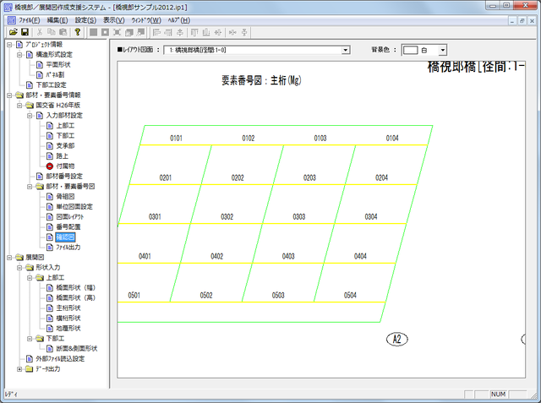
Task: Click the white 背景色 color swatch
Action: (412, 51)
